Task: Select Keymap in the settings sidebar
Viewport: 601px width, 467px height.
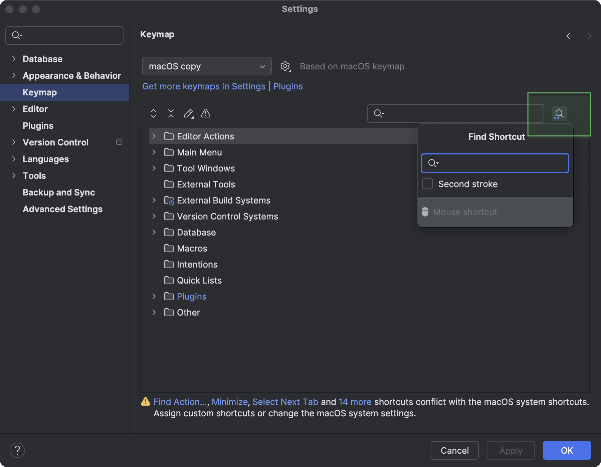Action: pyautogui.click(x=39, y=92)
